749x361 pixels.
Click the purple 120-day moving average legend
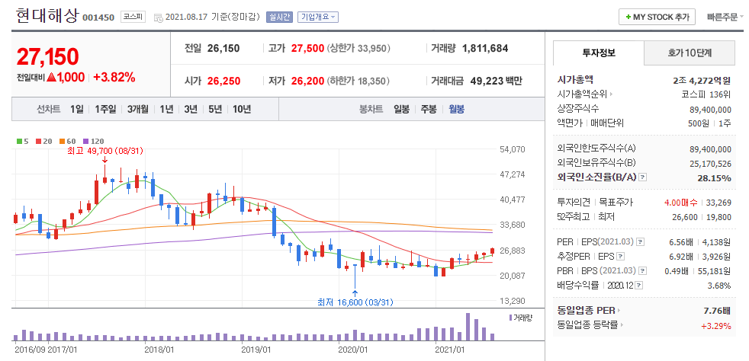coord(93,141)
